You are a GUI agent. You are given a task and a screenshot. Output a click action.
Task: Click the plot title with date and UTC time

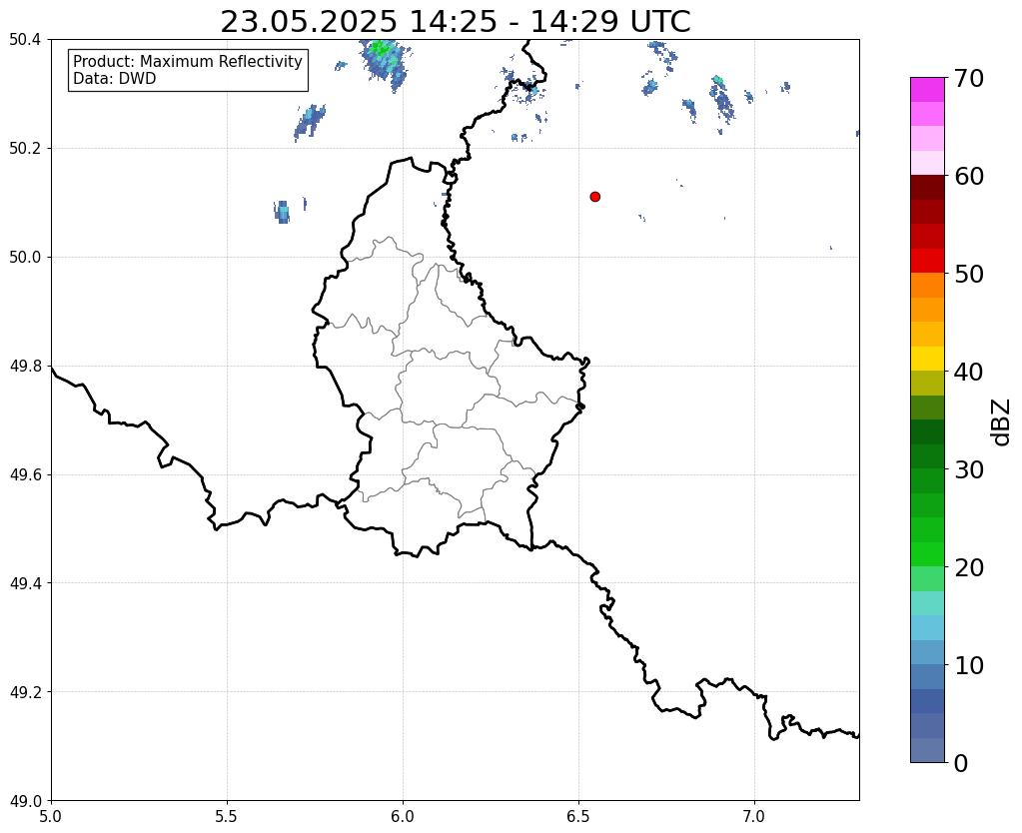455,22
